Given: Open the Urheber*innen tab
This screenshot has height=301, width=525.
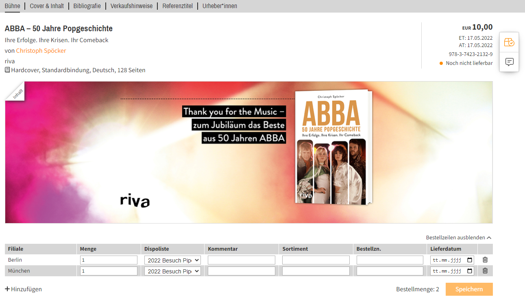Looking at the screenshot, I should pyautogui.click(x=220, y=6).
